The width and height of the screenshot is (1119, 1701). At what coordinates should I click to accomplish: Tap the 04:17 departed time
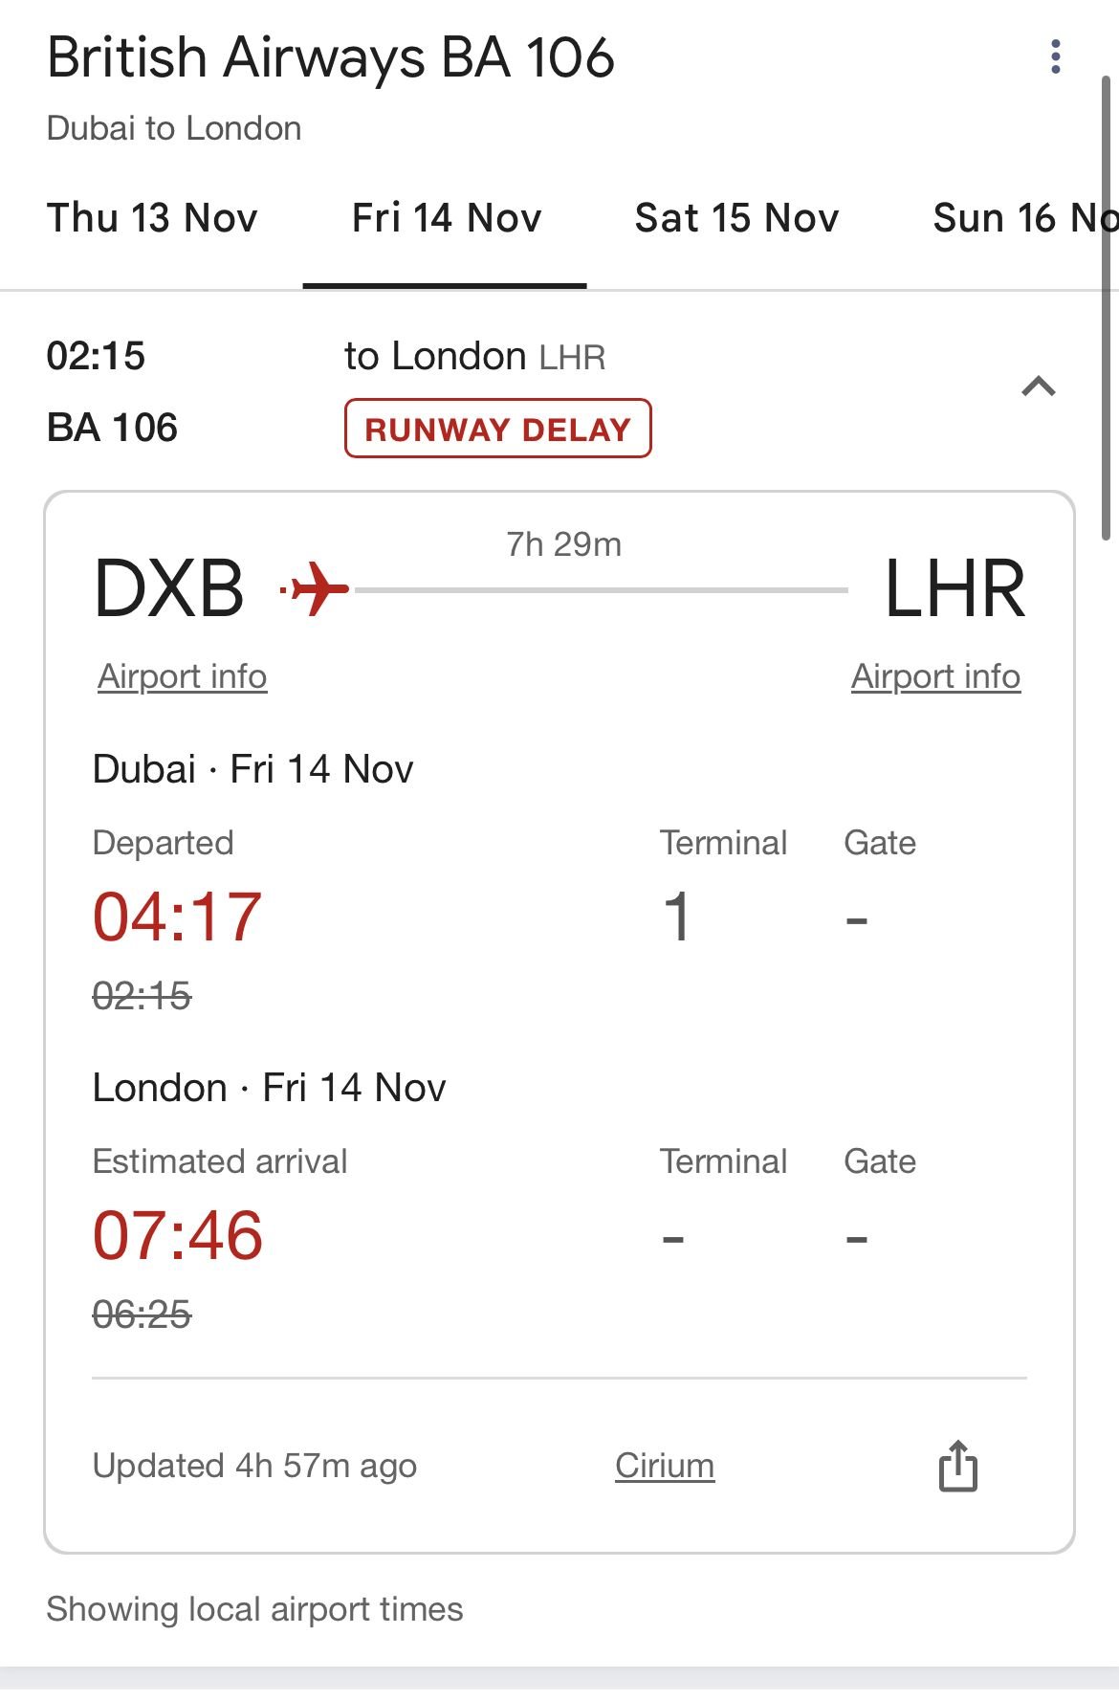(177, 917)
